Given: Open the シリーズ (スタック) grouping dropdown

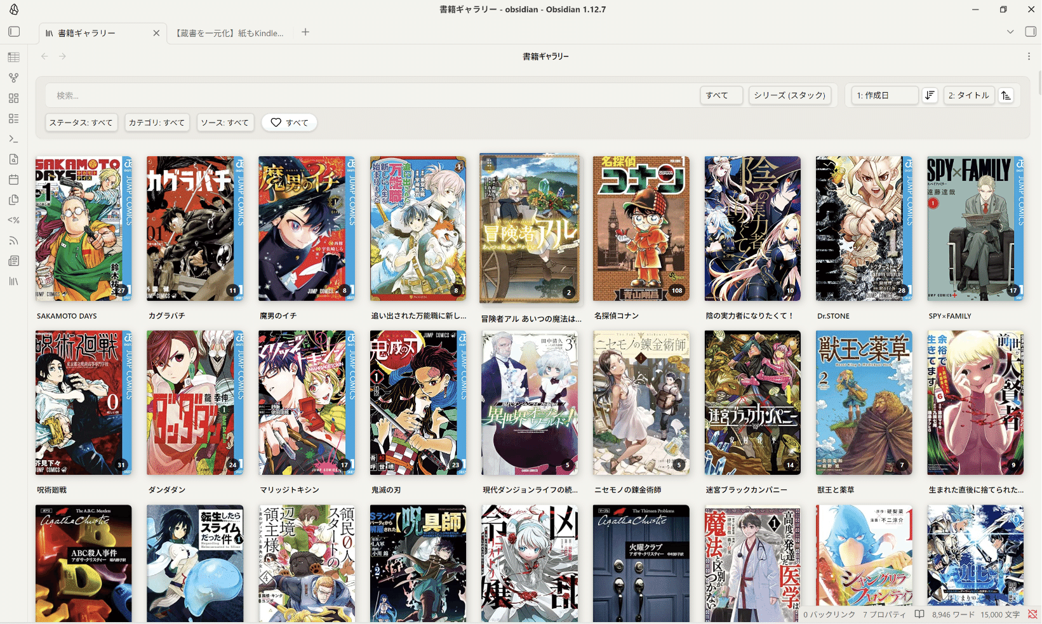Looking at the screenshot, I should [x=790, y=95].
